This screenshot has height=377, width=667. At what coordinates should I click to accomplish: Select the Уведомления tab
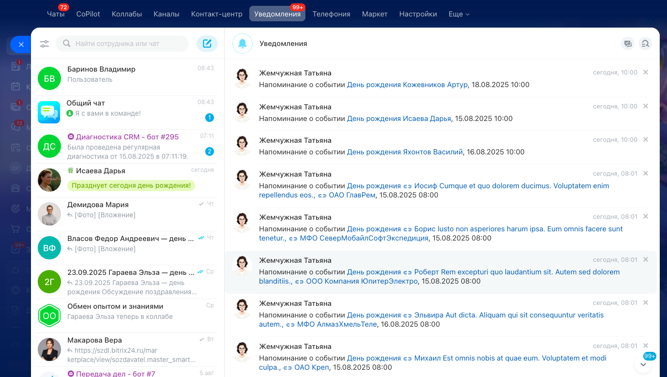(x=277, y=14)
